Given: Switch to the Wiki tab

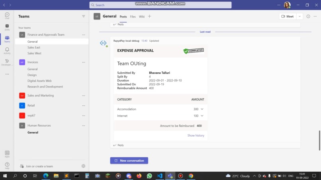Looking at the screenshot, I should (142, 17).
